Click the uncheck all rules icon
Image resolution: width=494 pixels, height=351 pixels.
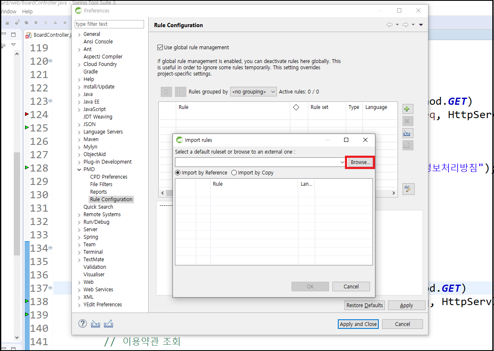point(180,91)
